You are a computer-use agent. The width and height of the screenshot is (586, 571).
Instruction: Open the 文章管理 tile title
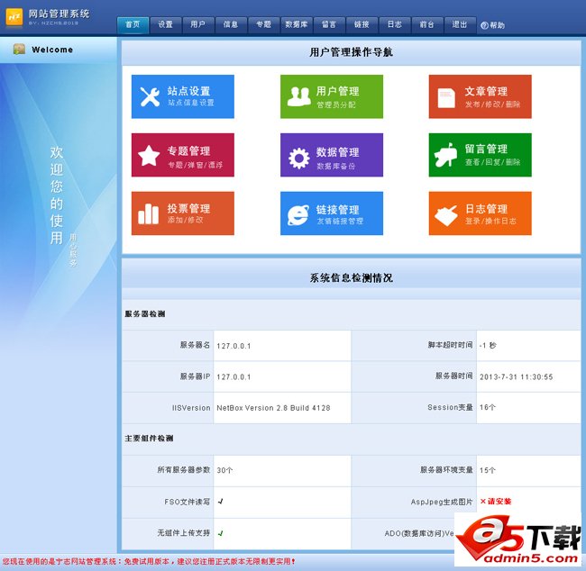[x=486, y=91]
